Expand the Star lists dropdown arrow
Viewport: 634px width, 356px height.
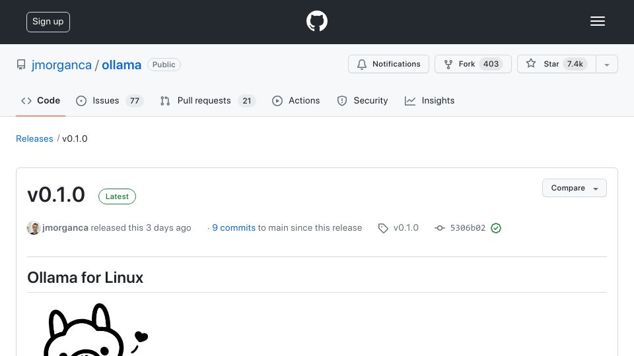click(606, 65)
